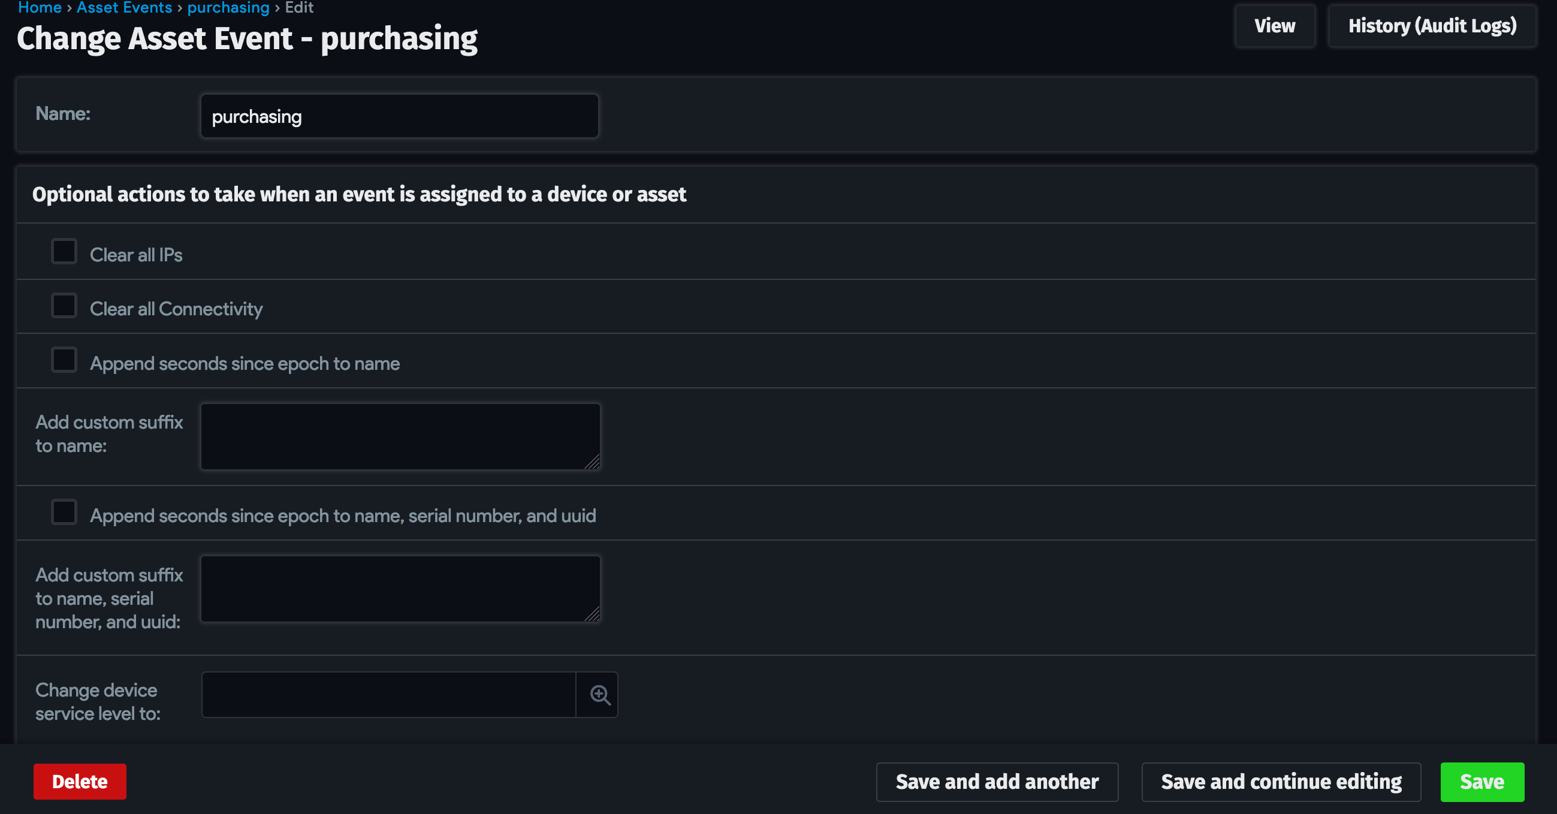Enable the Clear all IPs checkbox
Screen dimensions: 1557x814
click(64, 251)
